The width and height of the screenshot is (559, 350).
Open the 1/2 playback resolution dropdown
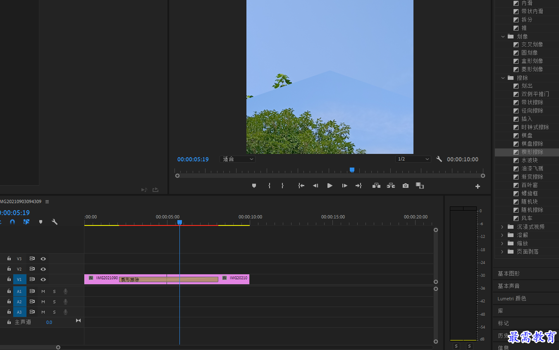(413, 159)
